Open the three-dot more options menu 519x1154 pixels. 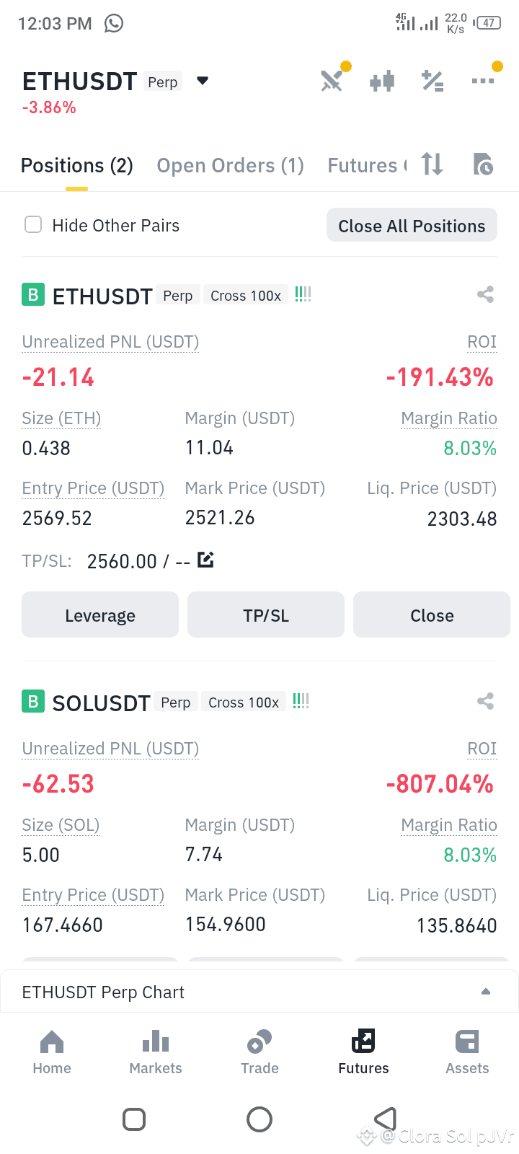click(x=483, y=80)
